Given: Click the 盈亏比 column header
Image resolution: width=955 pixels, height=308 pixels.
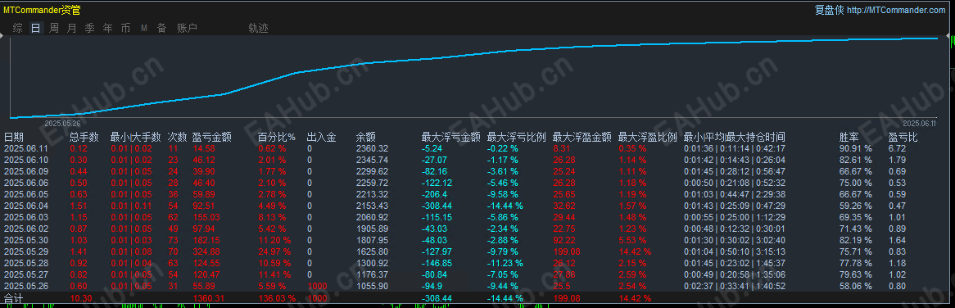Looking at the screenshot, I should (x=903, y=137).
